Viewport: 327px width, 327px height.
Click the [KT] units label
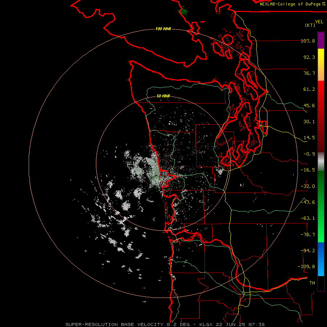pyautogui.click(x=310, y=25)
